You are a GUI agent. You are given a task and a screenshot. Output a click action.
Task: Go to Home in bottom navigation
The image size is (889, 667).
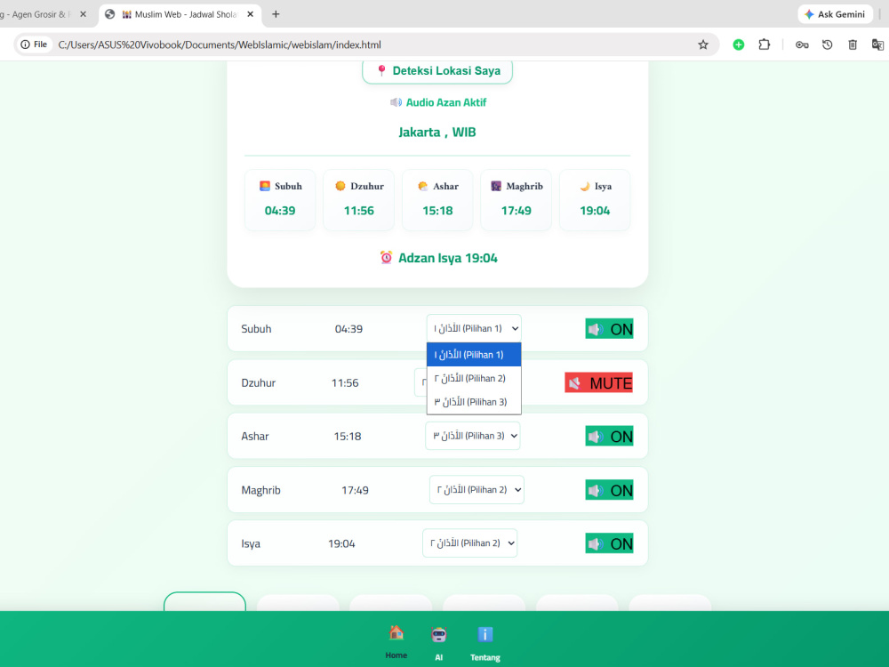click(396, 642)
